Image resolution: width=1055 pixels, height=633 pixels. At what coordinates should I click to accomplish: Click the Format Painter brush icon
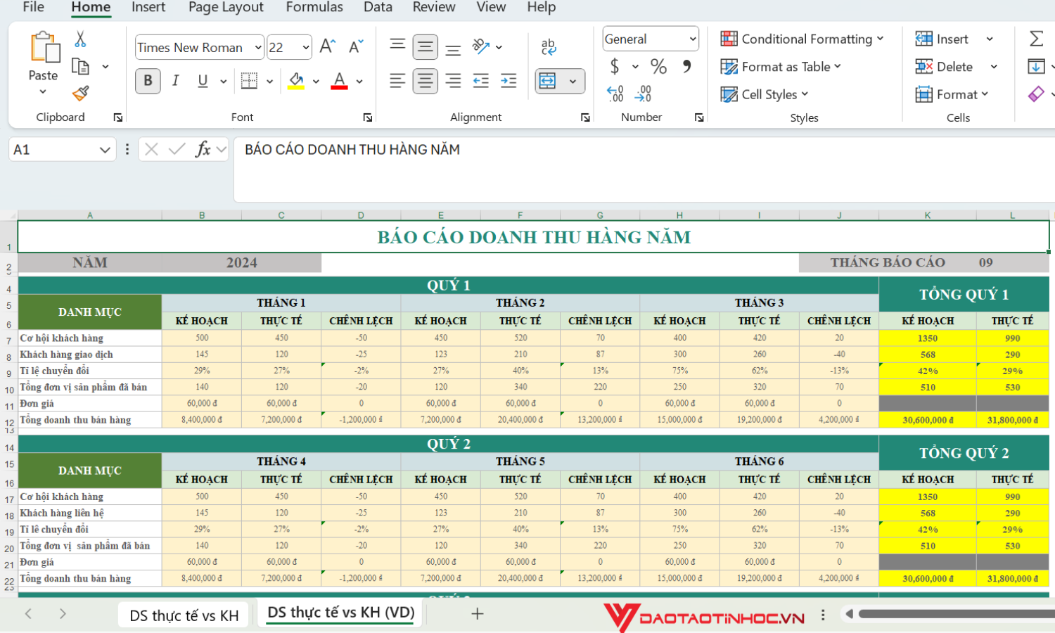(x=81, y=94)
